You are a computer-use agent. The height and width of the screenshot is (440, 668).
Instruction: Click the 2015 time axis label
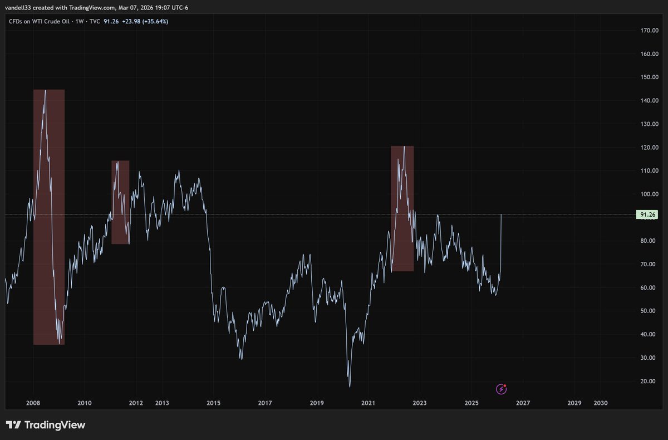(213, 403)
